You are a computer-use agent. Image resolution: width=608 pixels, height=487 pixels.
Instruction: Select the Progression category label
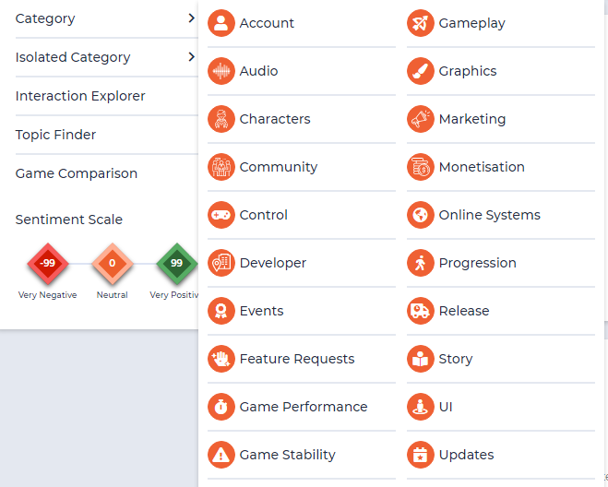coord(477,263)
